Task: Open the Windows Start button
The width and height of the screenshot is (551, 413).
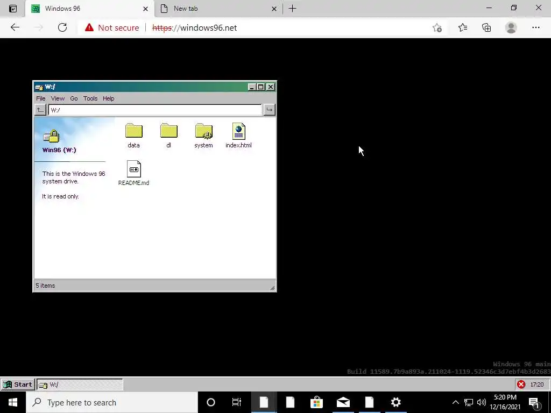Action: tap(13, 402)
